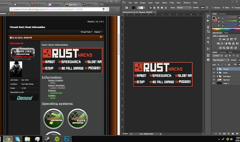Add a Black & White adjustment
The height and width of the screenshot is (142, 240).
226,44
